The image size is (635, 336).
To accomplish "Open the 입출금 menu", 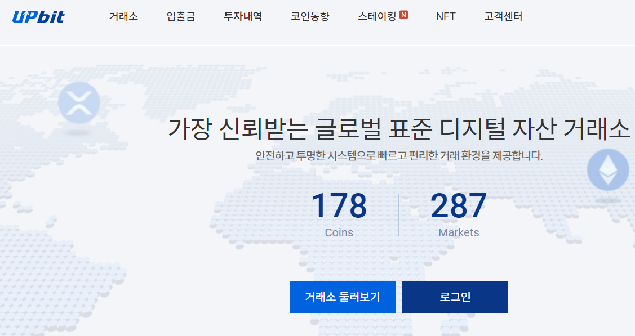I will coord(181,16).
